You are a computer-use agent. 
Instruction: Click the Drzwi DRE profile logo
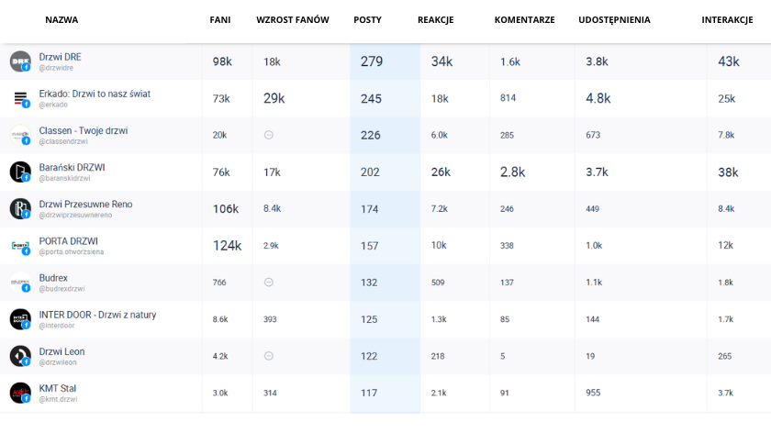point(20,61)
